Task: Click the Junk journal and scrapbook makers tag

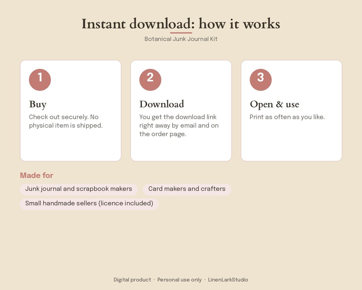Action: (79, 189)
